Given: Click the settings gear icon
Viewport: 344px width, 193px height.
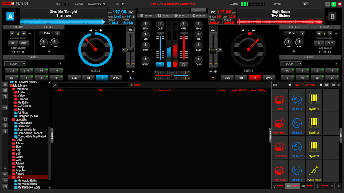Looking at the screenshot, I should pyautogui.click(x=305, y=4).
